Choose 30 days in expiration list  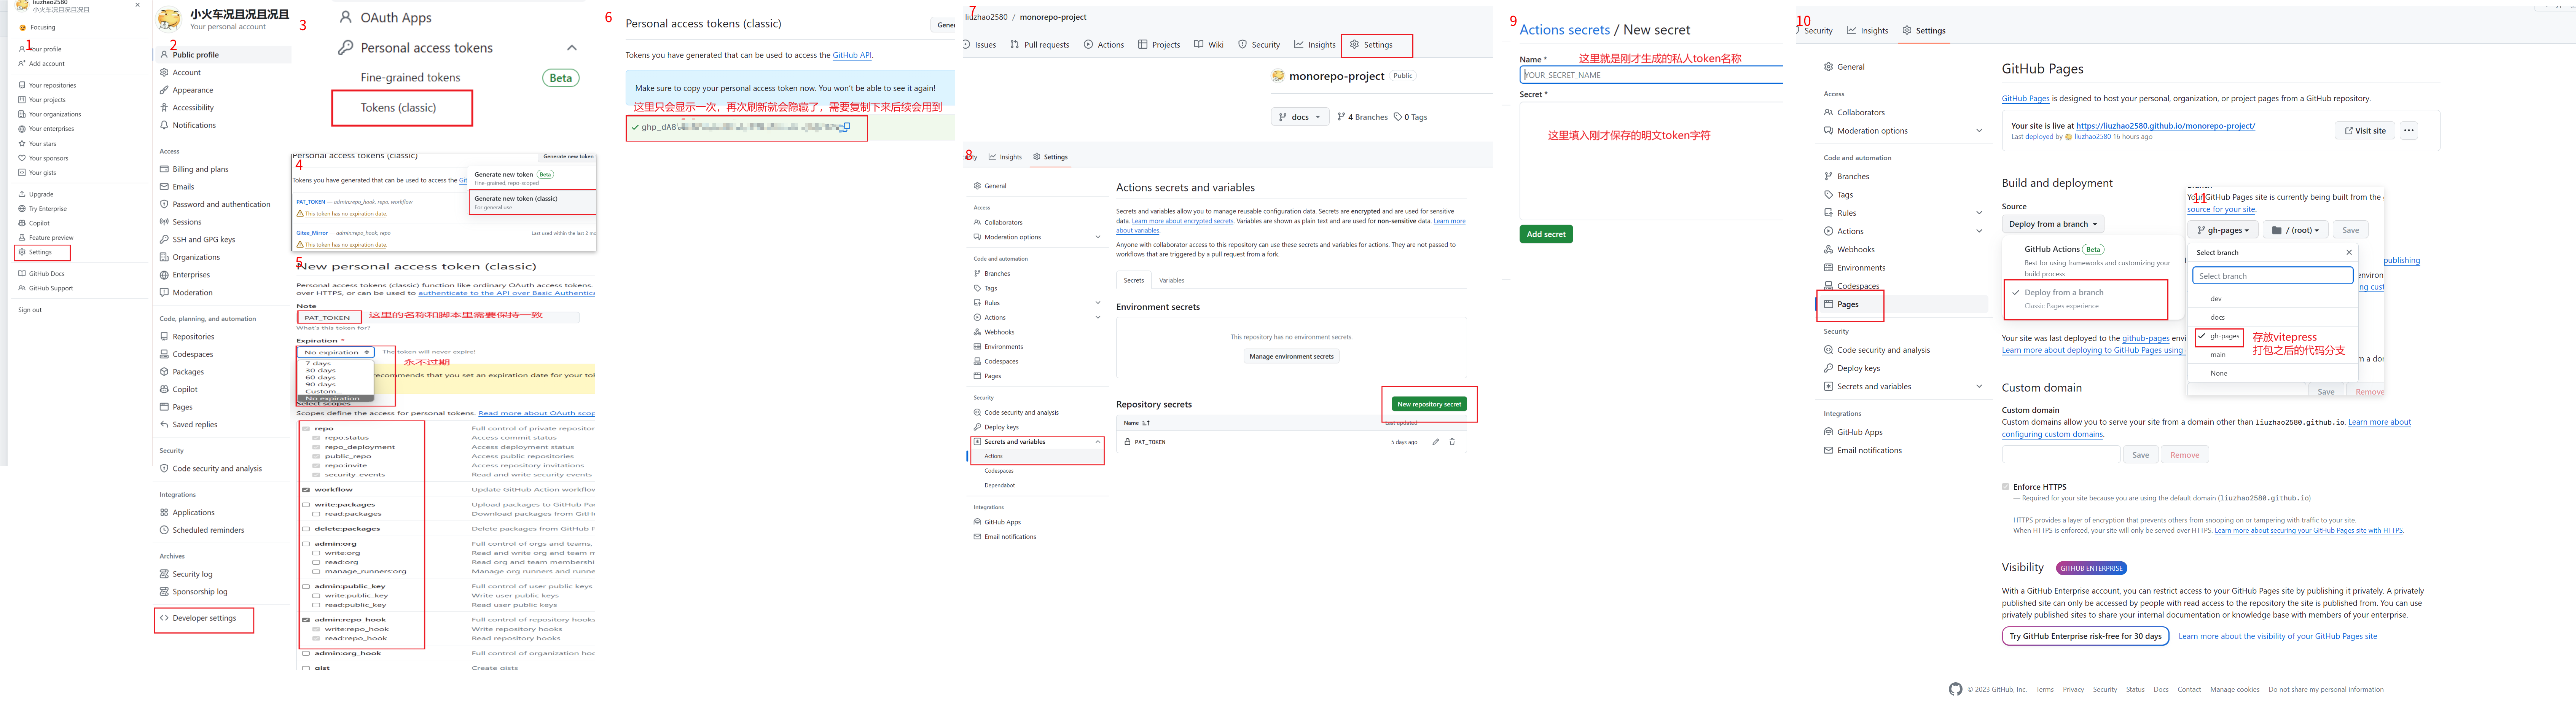(x=321, y=370)
